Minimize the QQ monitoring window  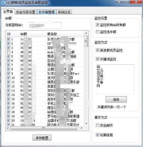[119, 2]
